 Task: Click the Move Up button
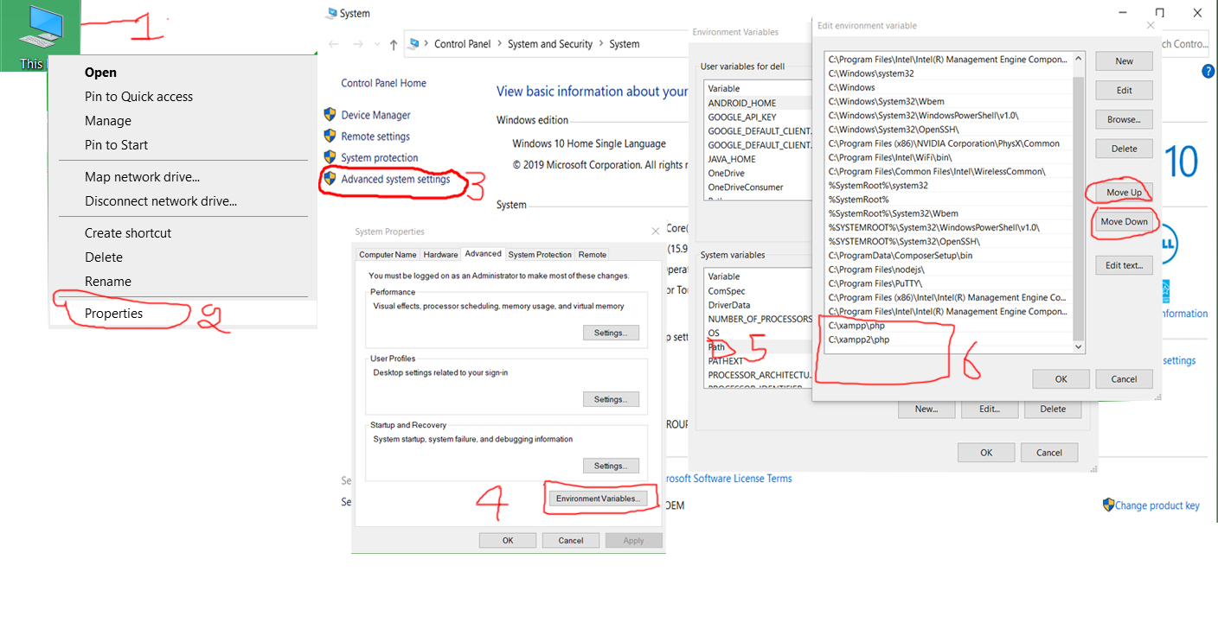[x=1124, y=192]
